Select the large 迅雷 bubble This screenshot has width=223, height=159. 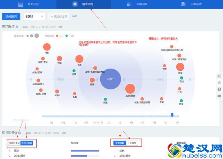pyautogui.click(x=180, y=67)
